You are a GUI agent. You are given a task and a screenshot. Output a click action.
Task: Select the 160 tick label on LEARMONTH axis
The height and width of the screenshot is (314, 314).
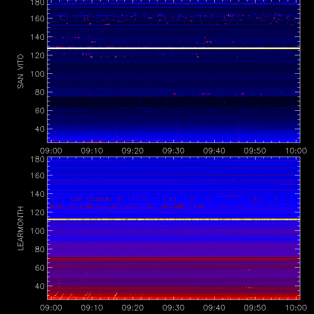coord(37,175)
